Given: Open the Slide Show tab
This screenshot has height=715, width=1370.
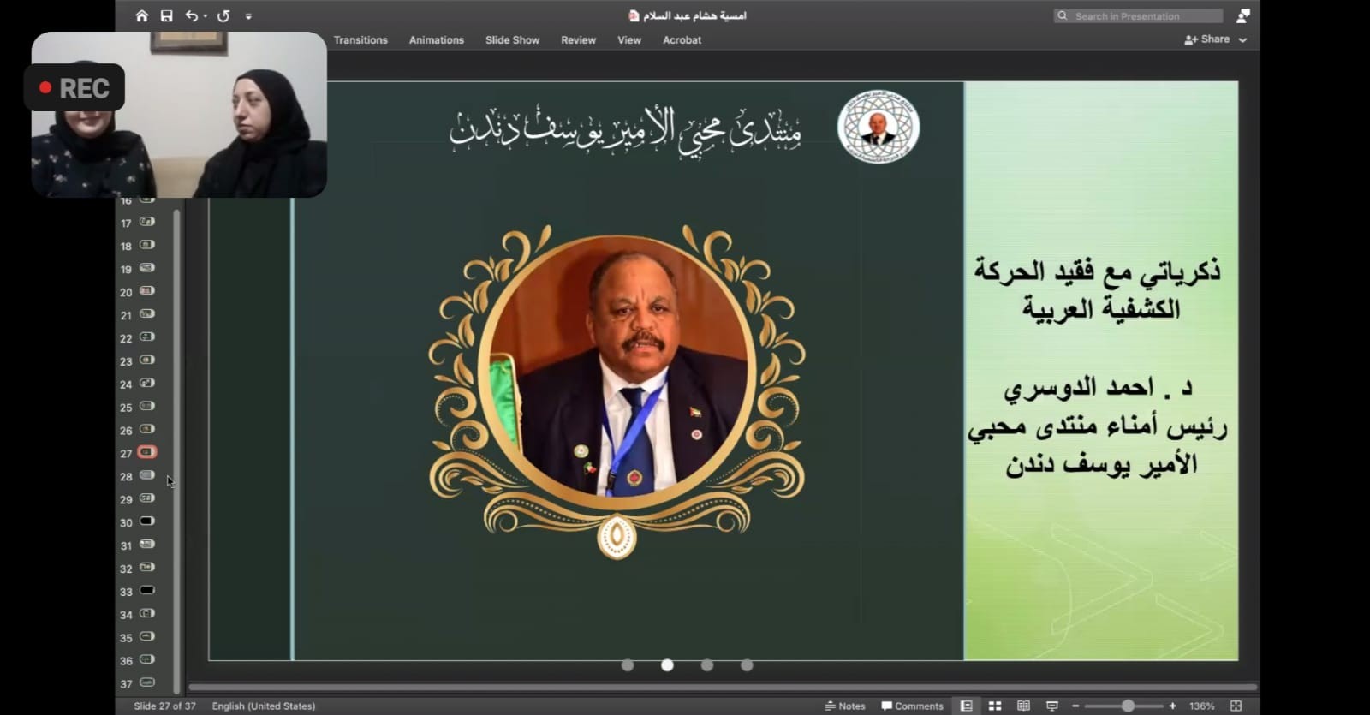Looking at the screenshot, I should click(x=512, y=39).
